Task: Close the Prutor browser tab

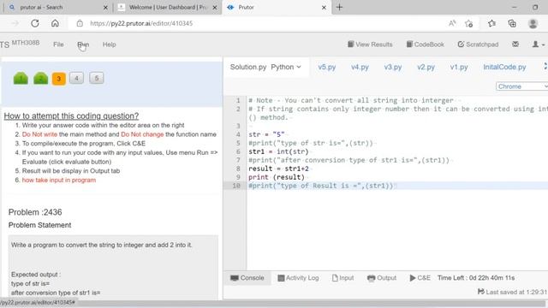Action: point(324,8)
